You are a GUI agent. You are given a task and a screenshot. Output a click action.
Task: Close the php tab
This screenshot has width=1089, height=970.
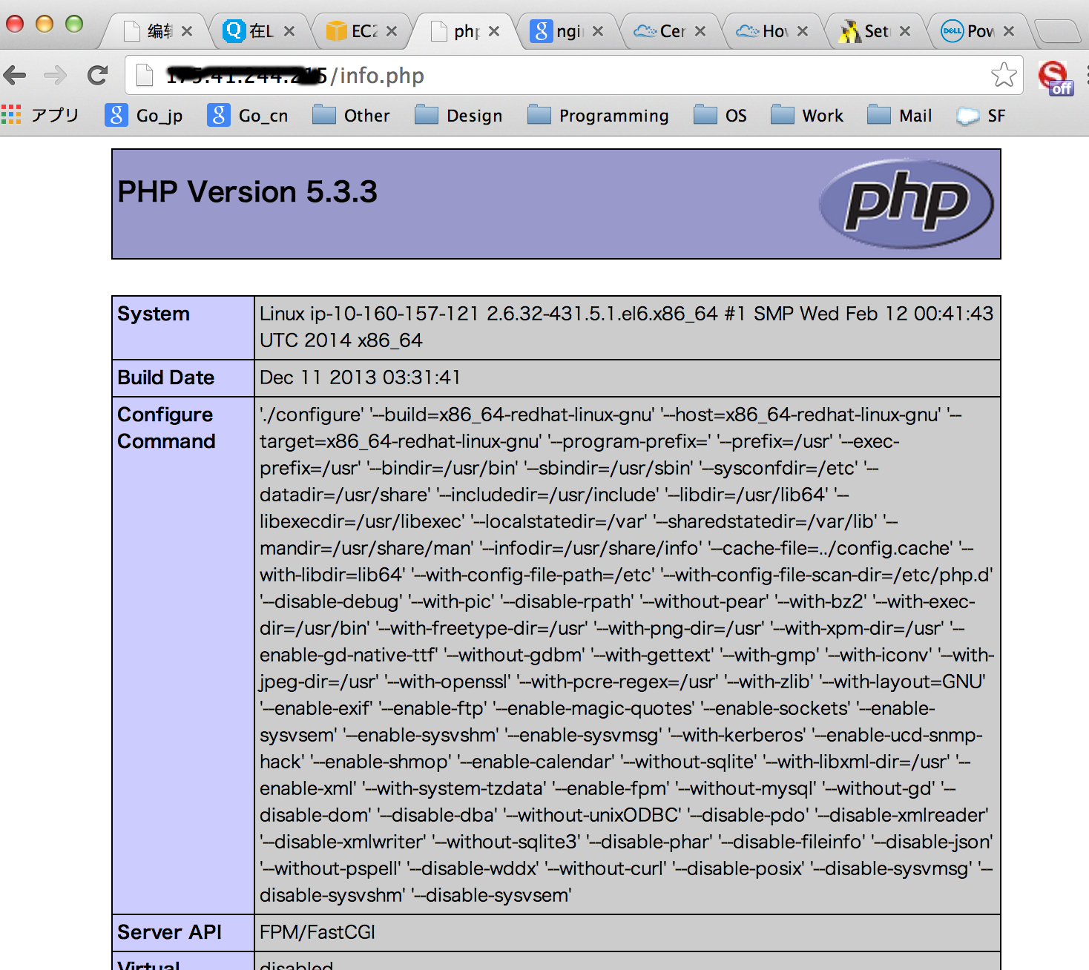(494, 31)
